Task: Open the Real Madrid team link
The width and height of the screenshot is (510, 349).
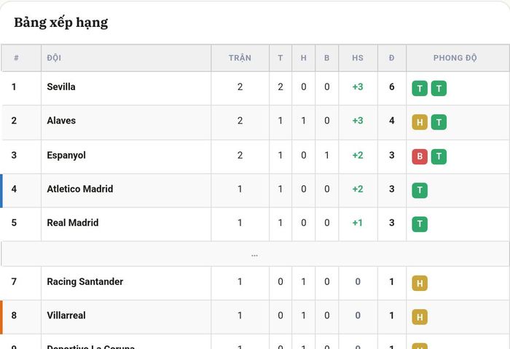Action: click(x=73, y=222)
